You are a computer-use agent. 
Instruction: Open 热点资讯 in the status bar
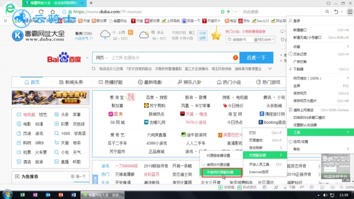pyautogui.click(x=247, y=187)
